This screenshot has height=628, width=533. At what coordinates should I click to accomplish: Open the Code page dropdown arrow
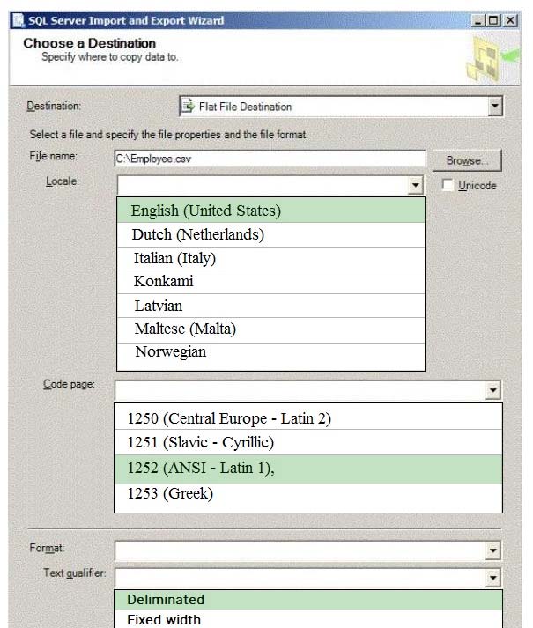(x=493, y=390)
